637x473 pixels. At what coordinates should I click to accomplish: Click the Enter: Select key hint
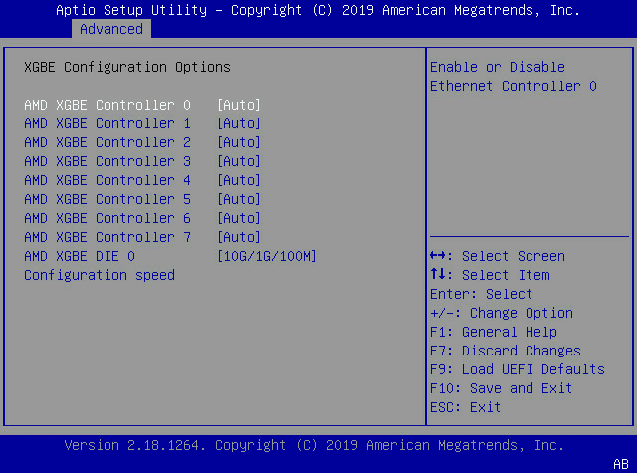[x=481, y=294]
